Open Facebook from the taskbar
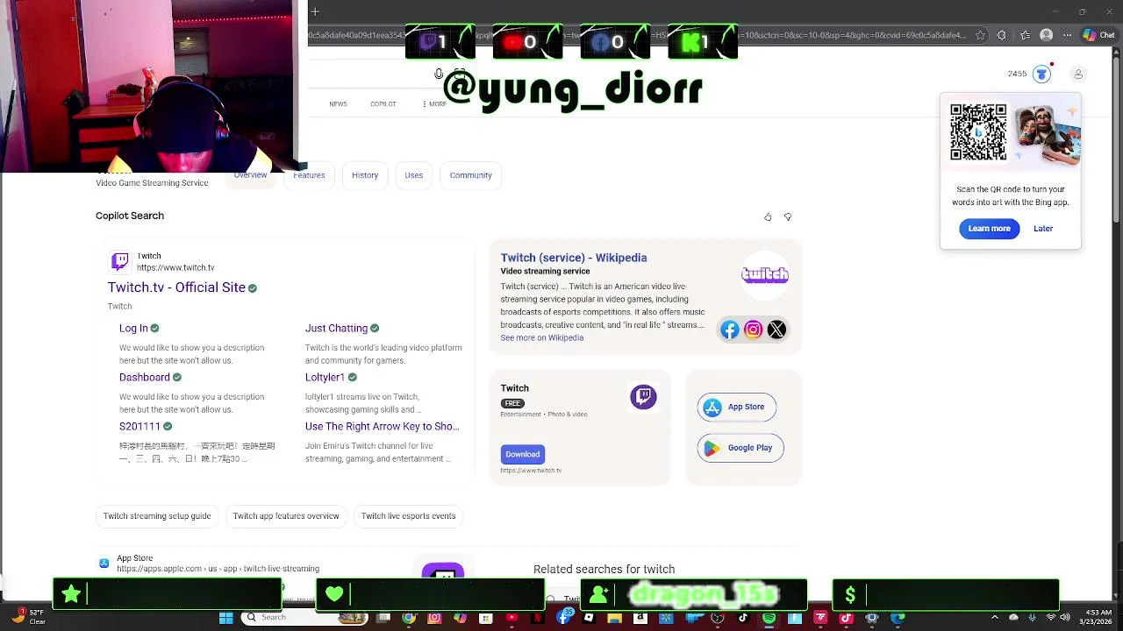Image resolution: width=1123 pixels, height=631 pixels. [563, 618]
